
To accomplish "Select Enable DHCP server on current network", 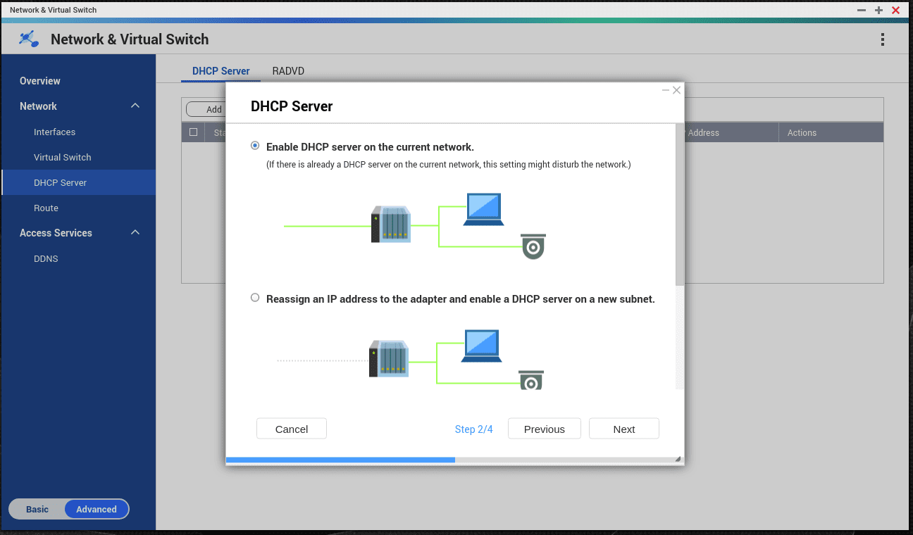I will click(x=255, y=146).
